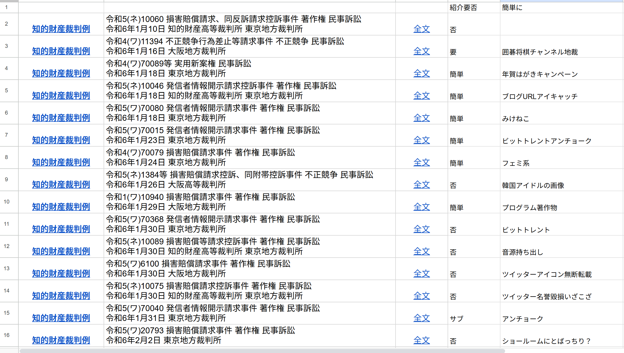Select cell containing 年賀はがきキャンペーン

click(540, 74)
